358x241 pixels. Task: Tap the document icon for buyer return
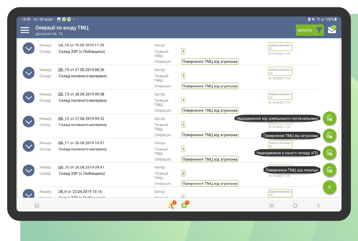pos(329,170)
